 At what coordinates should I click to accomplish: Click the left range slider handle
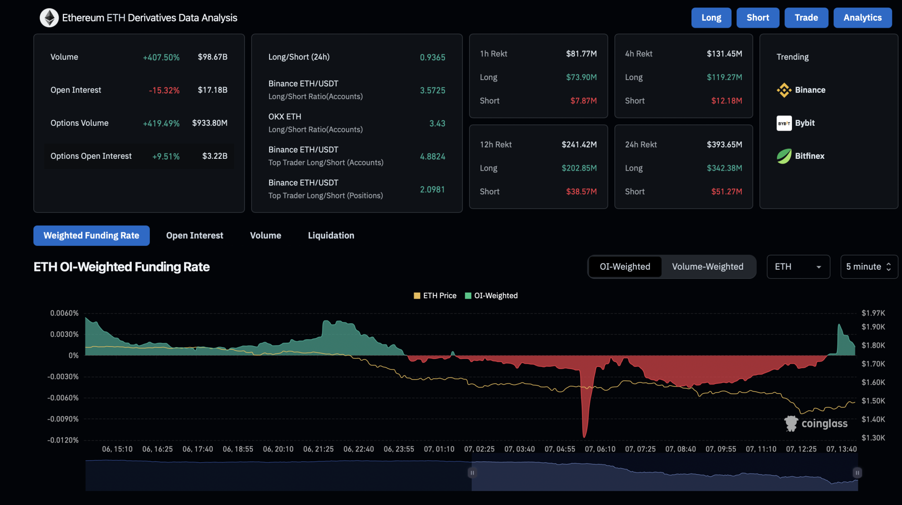472,473
